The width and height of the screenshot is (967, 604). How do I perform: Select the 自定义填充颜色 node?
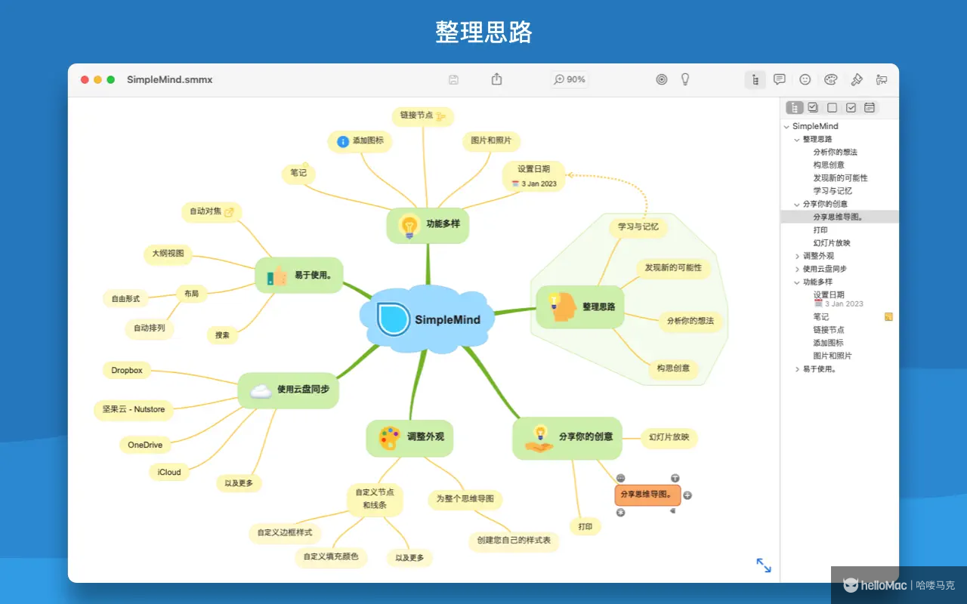coord(332,557)
